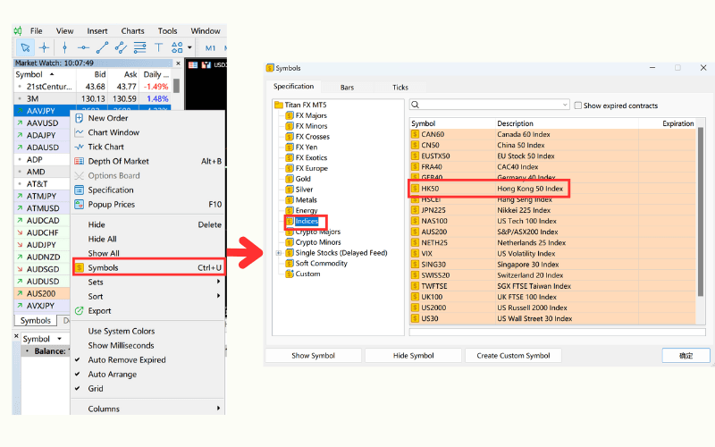Select the Gold symbol folder
715x447 pixels.
click(x=305, y=179)
